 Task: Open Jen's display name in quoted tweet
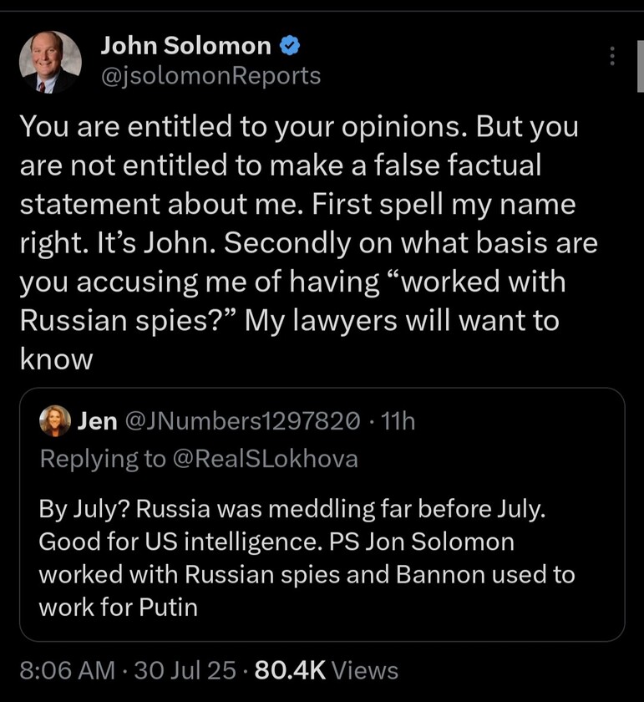coord(97,421)
